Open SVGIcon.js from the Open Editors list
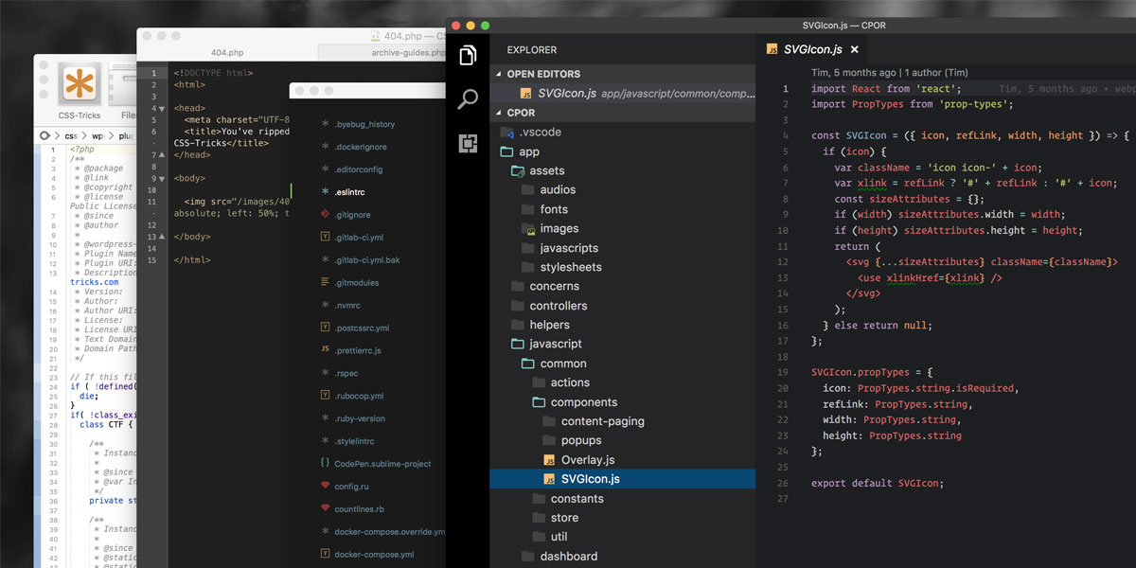The image size is (1136, 568). point(566,93)
